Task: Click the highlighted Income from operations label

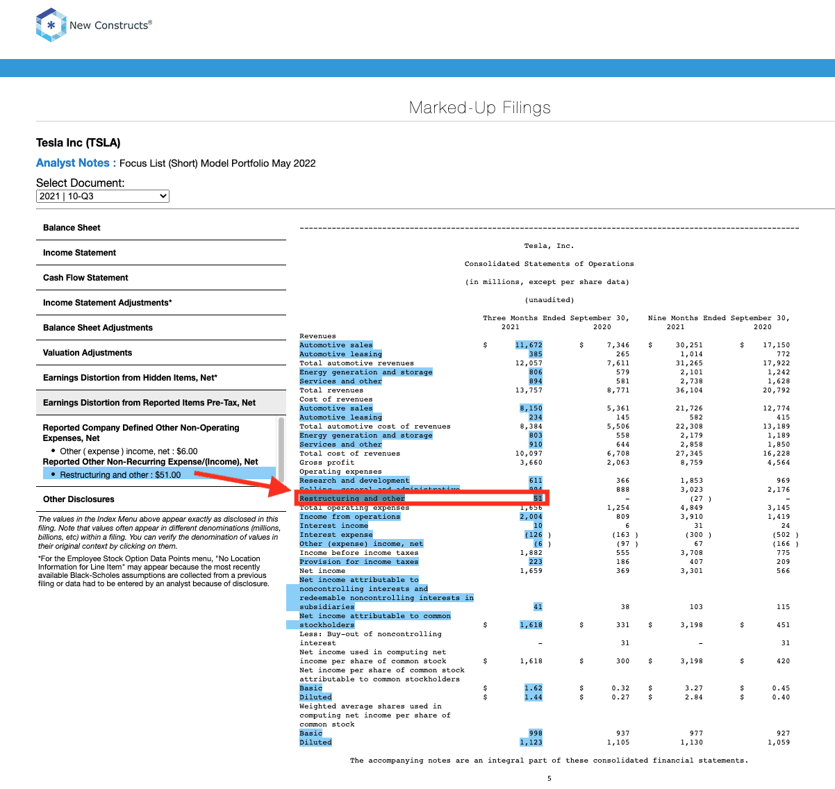Action: click(x=350, y=517)
